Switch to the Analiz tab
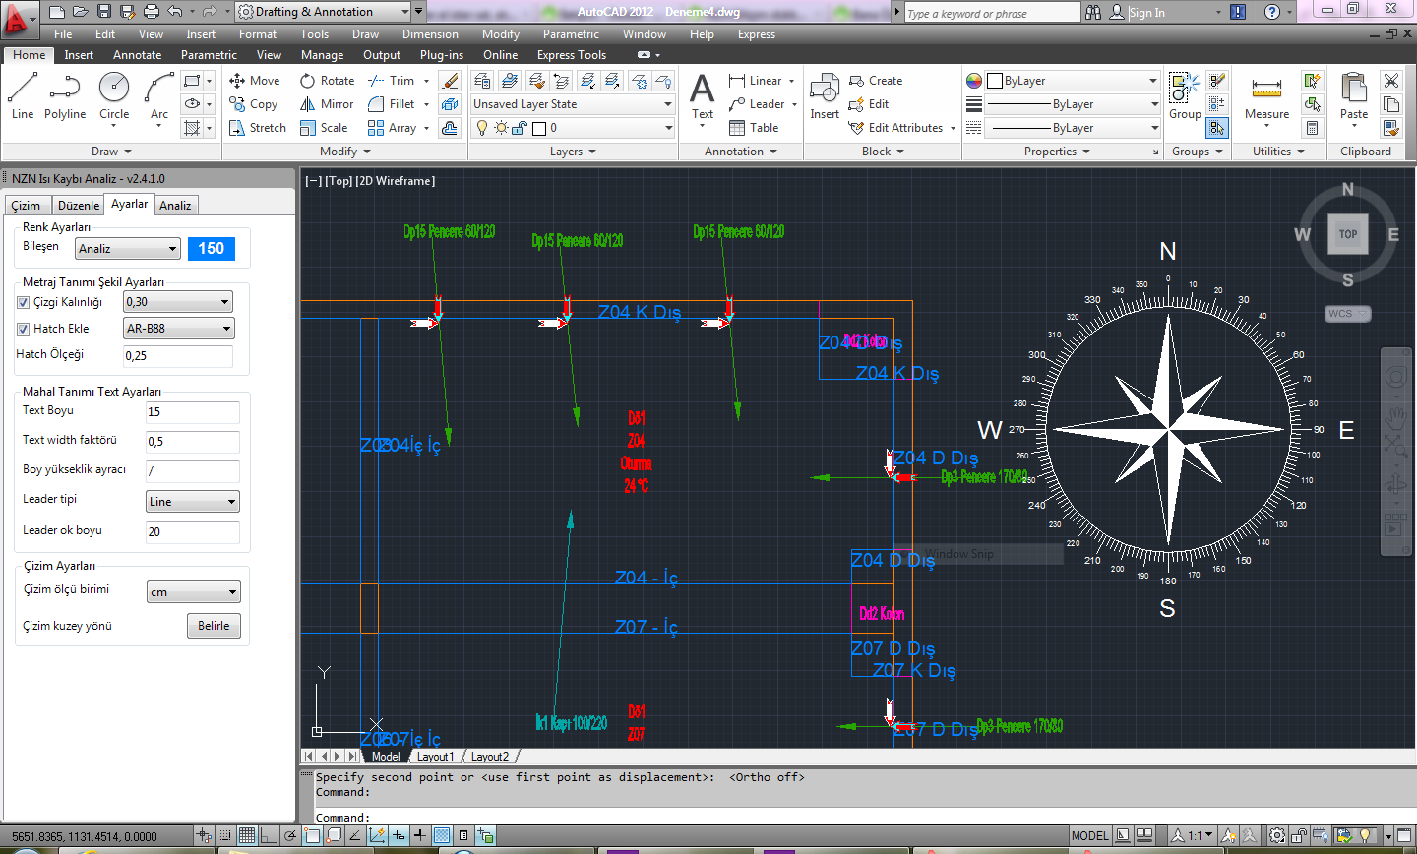The width and height of the screenshot is (1417, 854). (x=175, y=205)
